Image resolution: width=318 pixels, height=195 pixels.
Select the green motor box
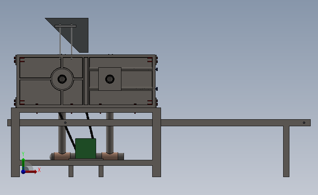(85, 149)
